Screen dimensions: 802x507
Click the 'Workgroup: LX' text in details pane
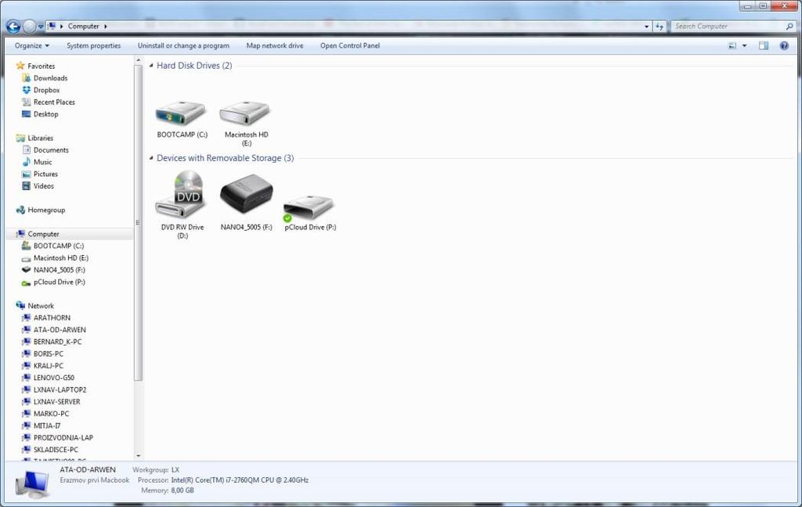(x=156, y=469)
